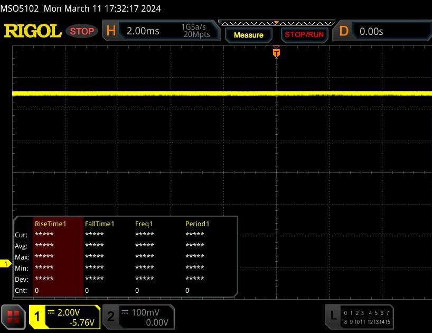This screenshot has height=333, width=432.
Task: Click the Avg: statistics row label
Action: coord(21,246)
